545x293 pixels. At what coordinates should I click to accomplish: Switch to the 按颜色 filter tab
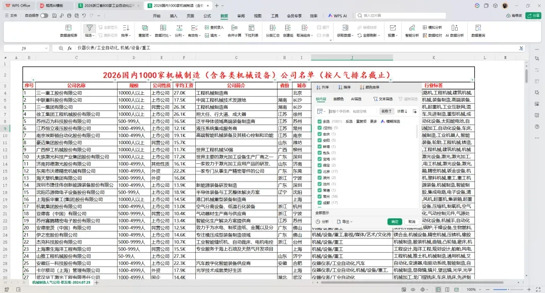tap(338, 99)
